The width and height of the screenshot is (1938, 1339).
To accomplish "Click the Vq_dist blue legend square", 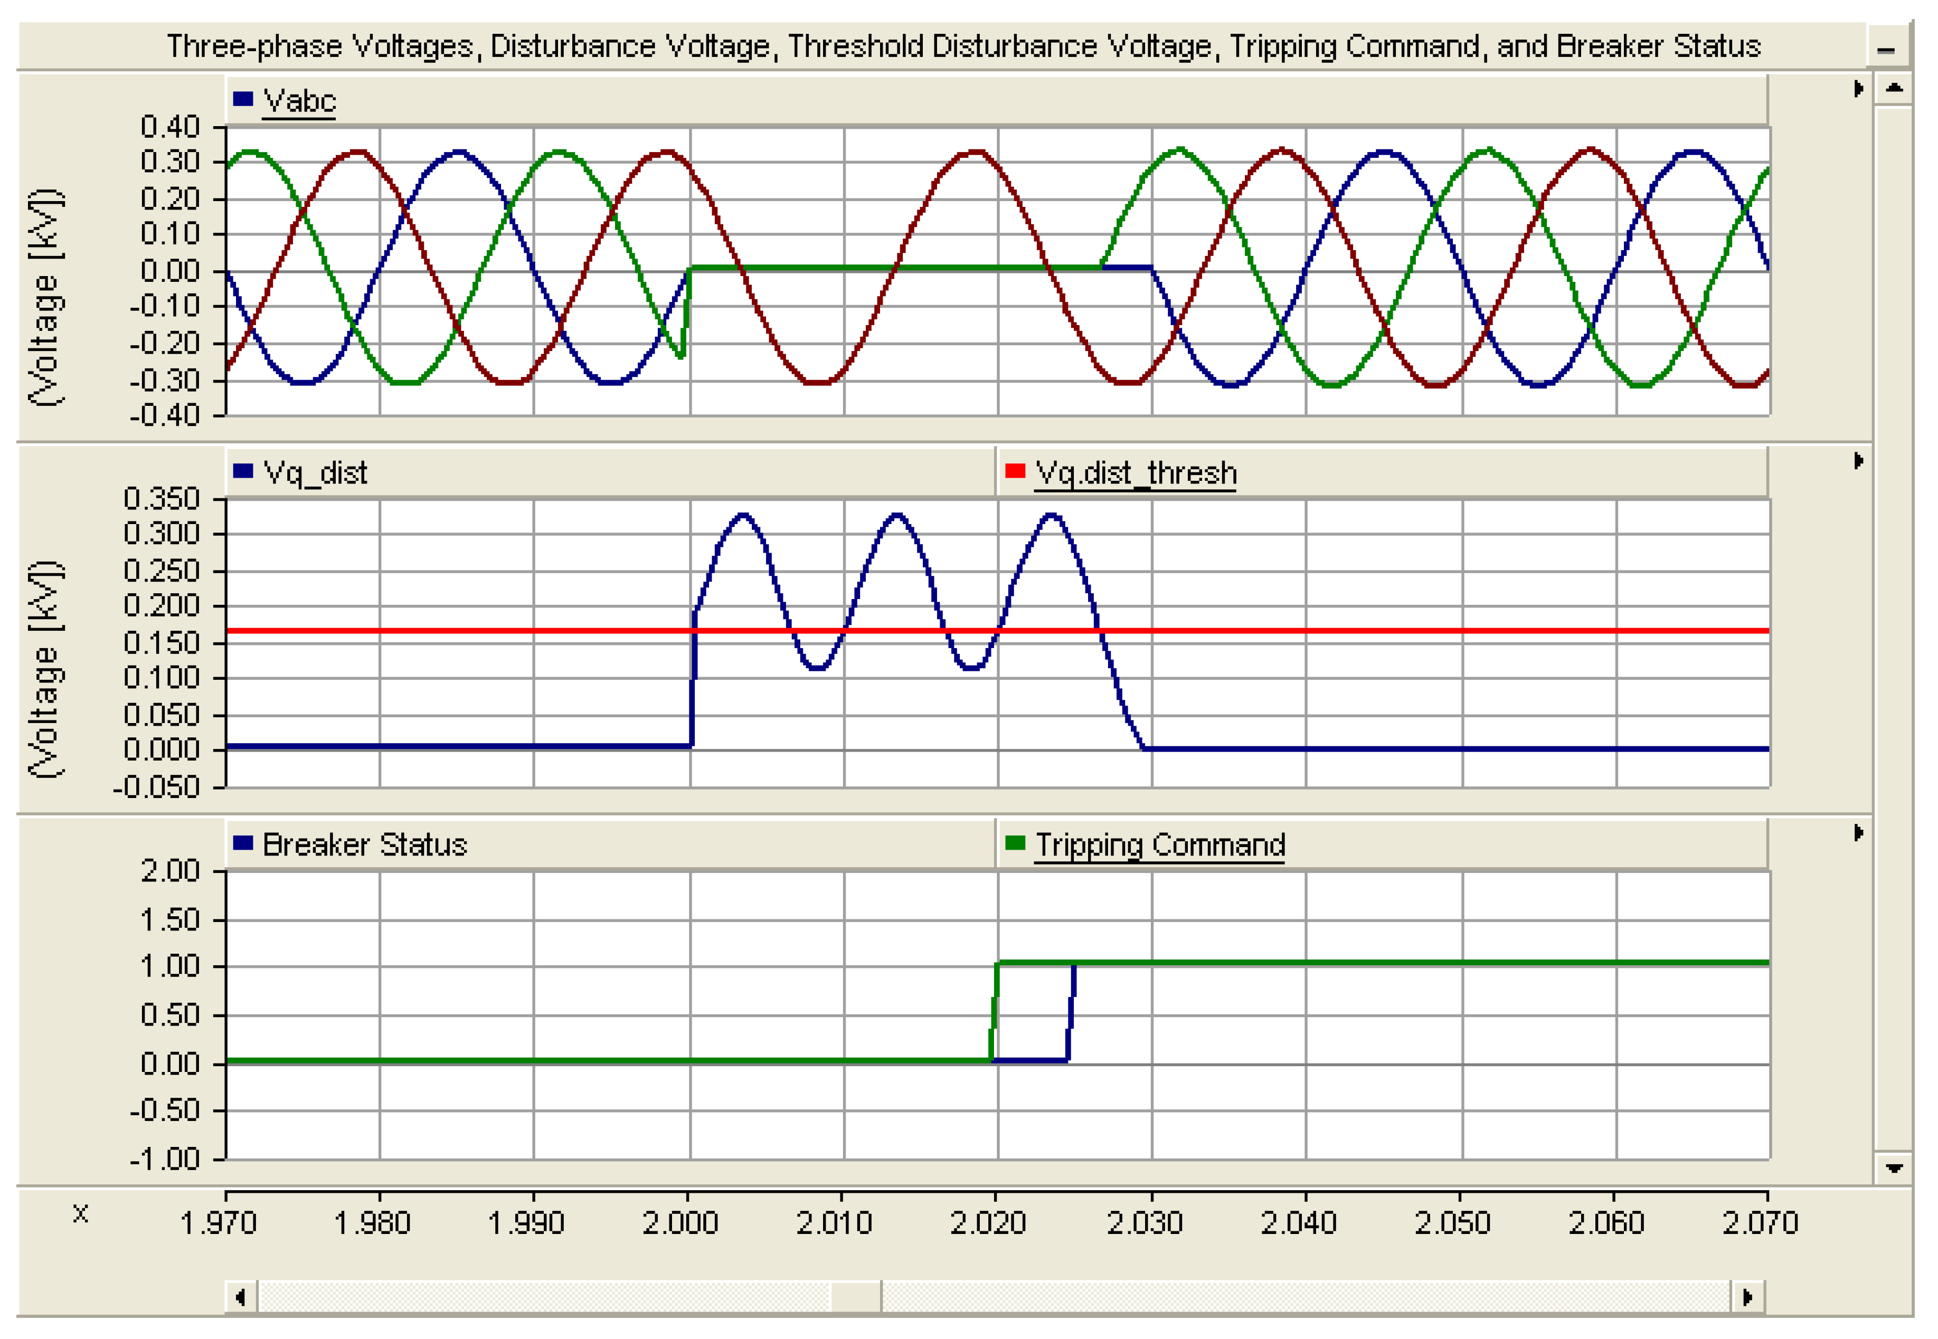I will tap(243, 471).
